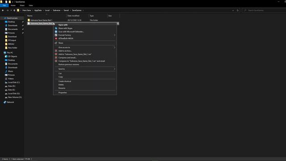Image resolution: width=286 pixels, height=161 pixels.
Task: Click the Search SaveGames field
Action: point(265,10)
